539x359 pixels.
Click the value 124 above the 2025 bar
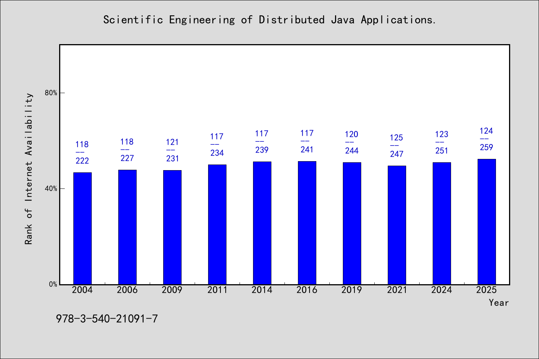[x=487, y=131]
